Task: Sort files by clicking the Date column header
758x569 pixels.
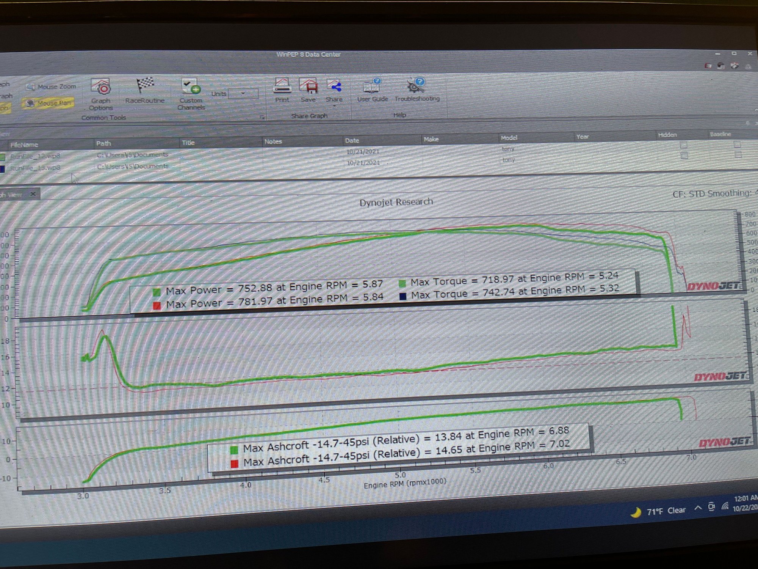Action: click(x=352, y=140)
